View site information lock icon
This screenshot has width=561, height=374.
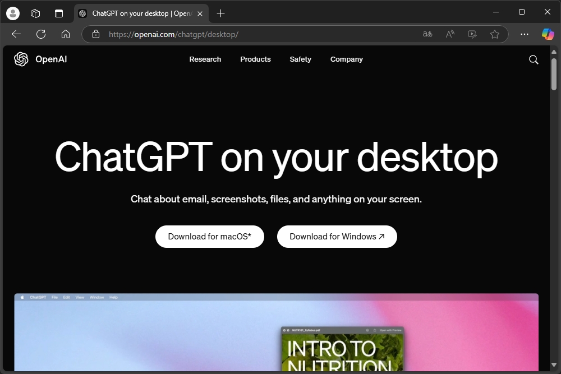point(96,34)
